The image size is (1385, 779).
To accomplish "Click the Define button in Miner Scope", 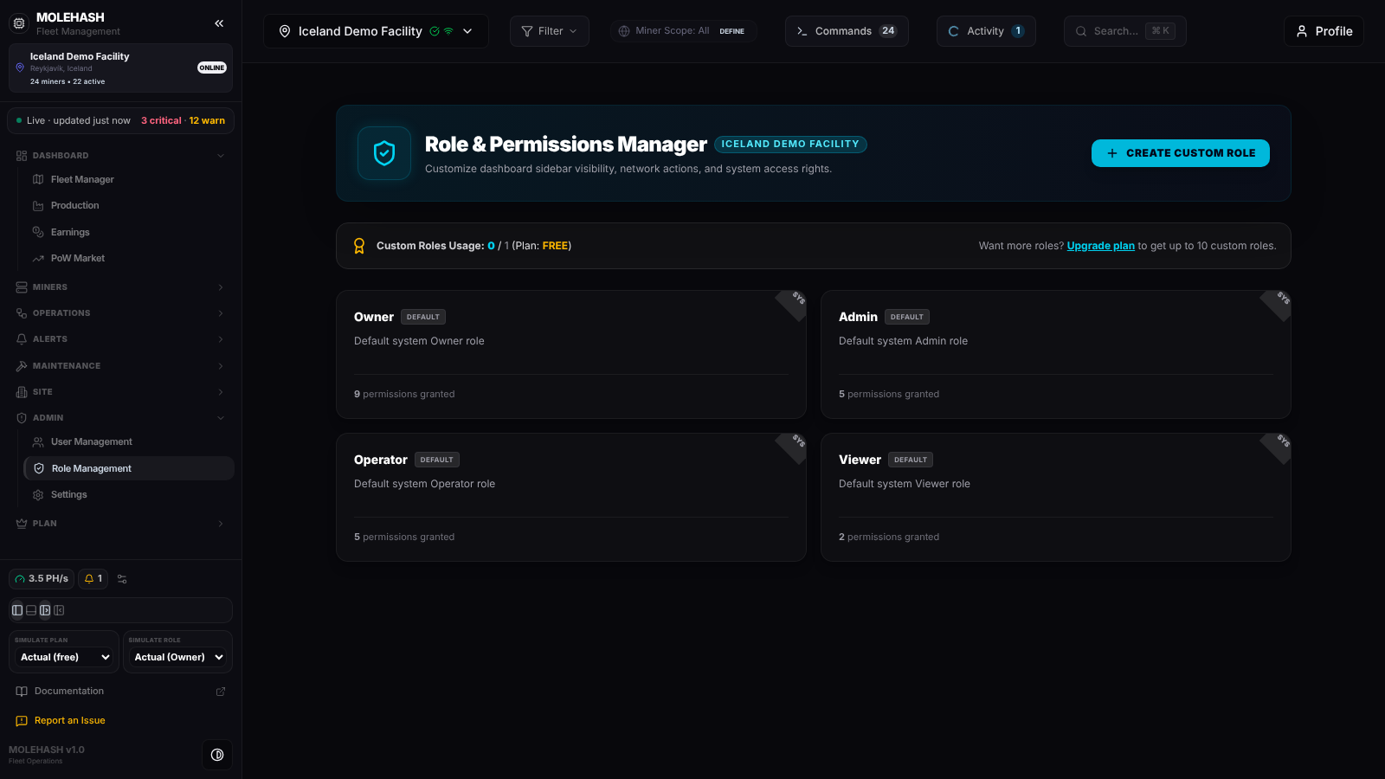I will coord(731,31).
